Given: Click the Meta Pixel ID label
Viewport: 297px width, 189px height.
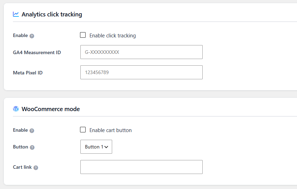Looking at the screenshot, I should [28, 73].
